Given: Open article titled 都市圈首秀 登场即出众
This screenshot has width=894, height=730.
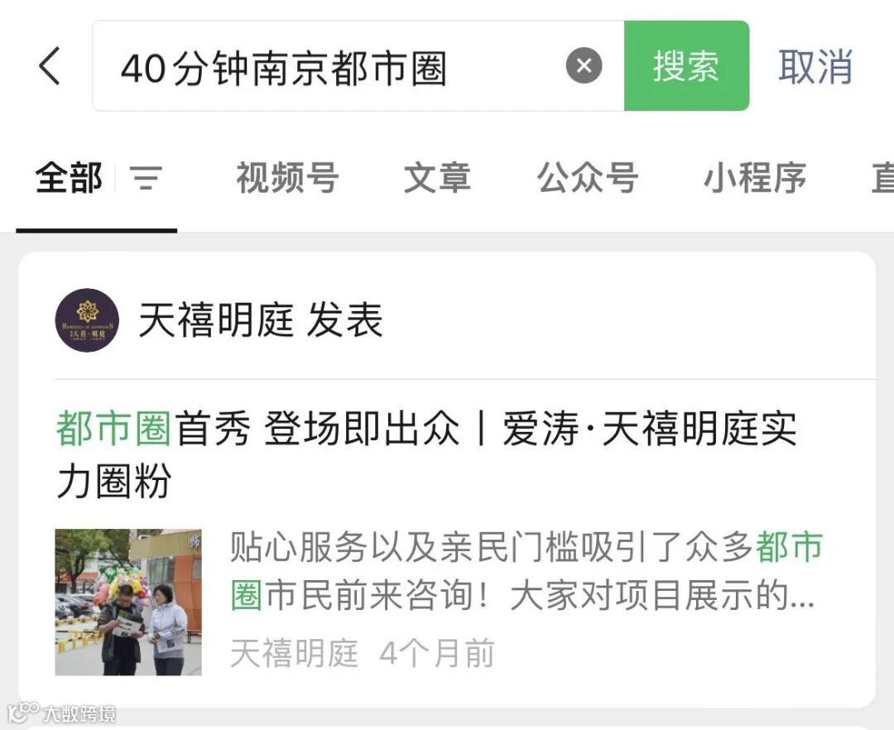Looking at the screenshot, I should pos(426,454).
